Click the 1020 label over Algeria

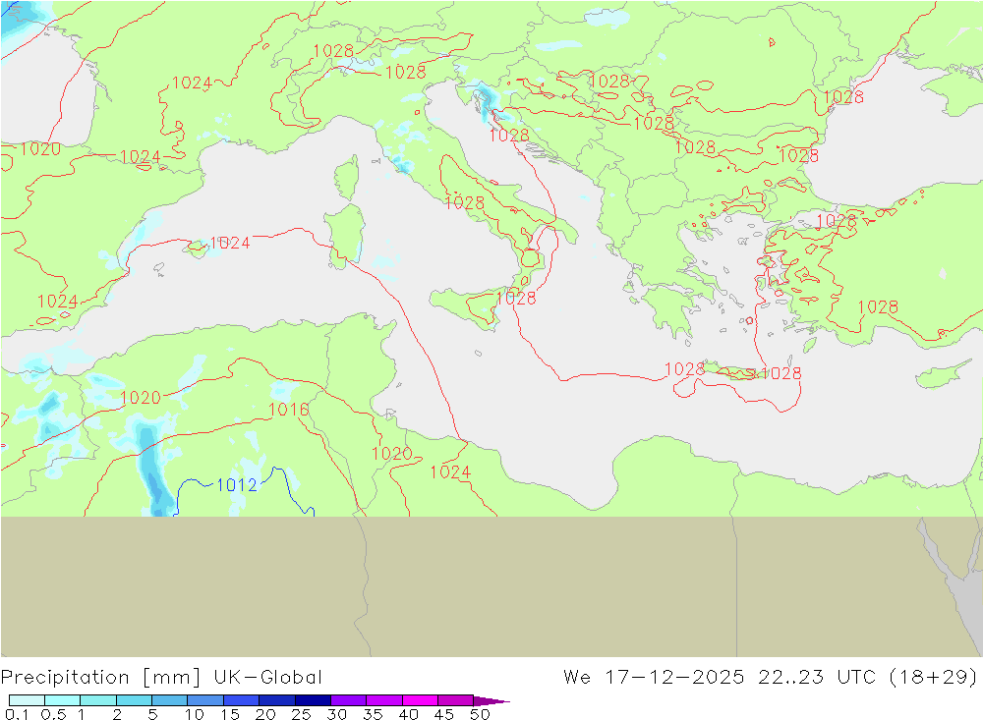tap(141, 397)
